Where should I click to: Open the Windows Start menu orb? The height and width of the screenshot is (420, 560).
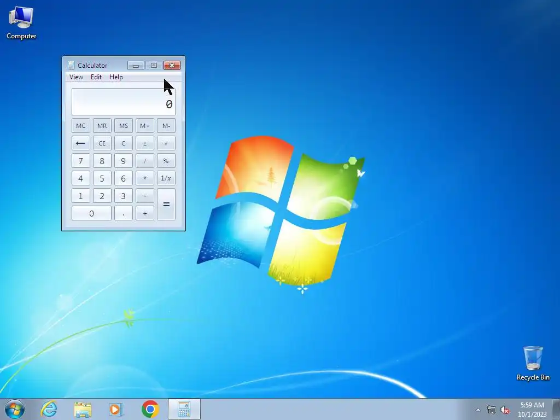pos(15,409)
